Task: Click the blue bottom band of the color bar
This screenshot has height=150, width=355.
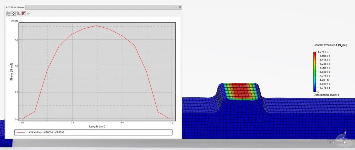Action: (315, 90)
